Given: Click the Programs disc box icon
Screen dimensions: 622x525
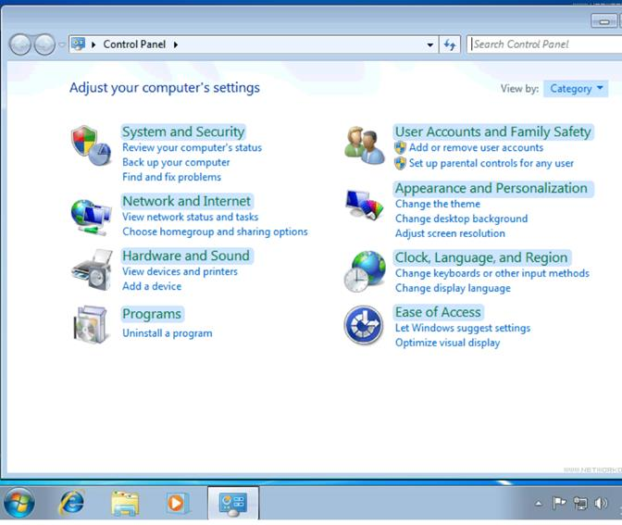Looking at the screenshot, I should 91,325.
